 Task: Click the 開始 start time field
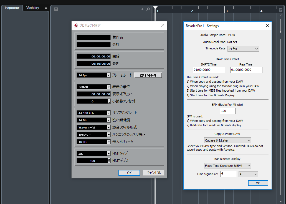point(93,56)
